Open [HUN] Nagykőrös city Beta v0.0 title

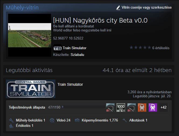pos(100,20)
